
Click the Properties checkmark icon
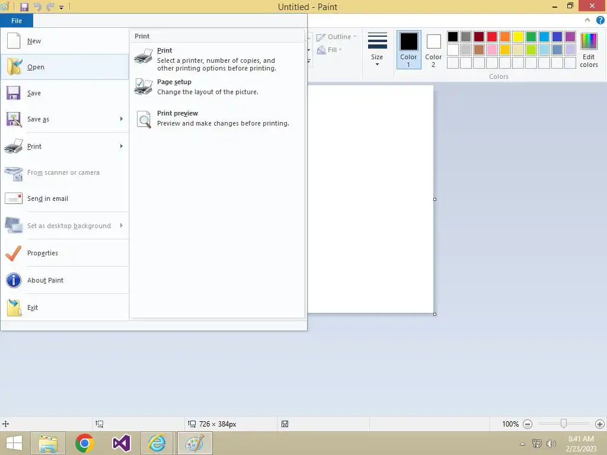[x=14, y=253]
